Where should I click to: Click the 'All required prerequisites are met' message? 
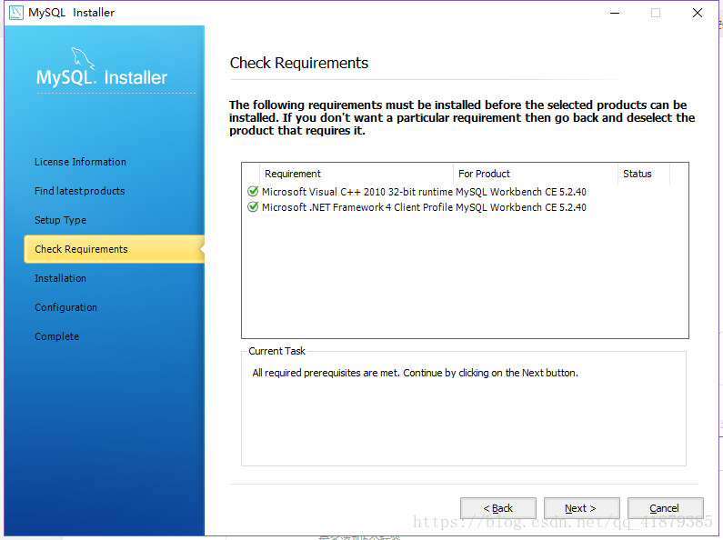click(x=415, y=373)
